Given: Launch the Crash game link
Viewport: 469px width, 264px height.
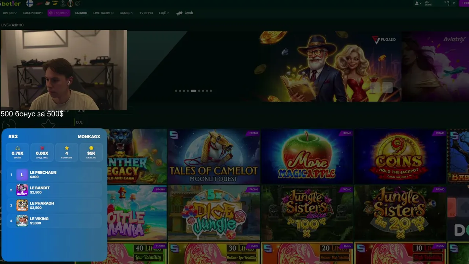Looking at the screenshot, I should click(x=185, y=13).
